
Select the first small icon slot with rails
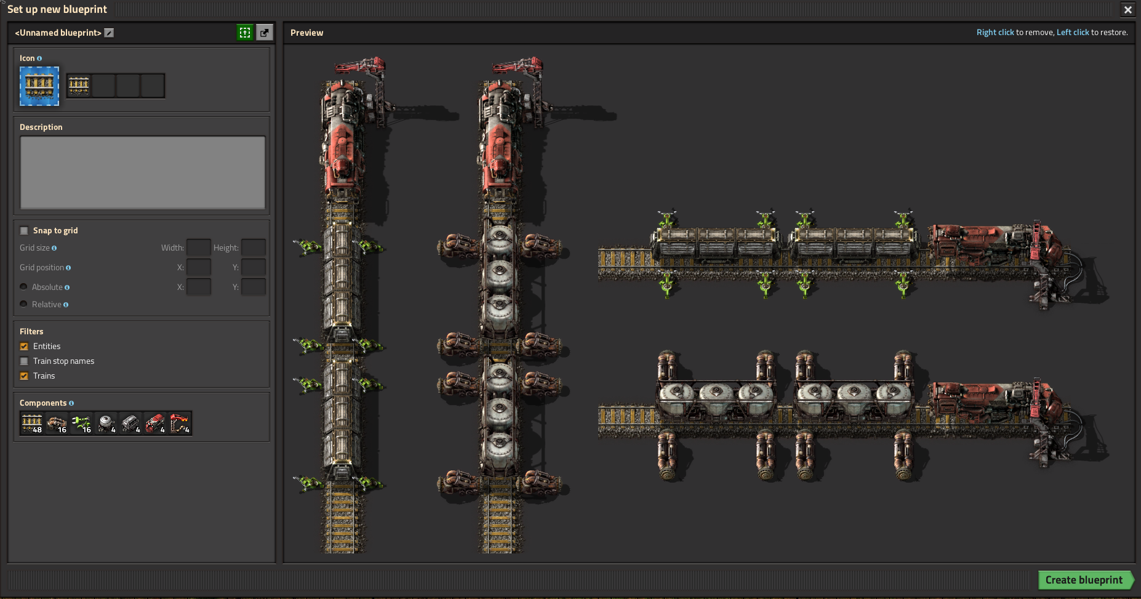click(x=79, y=86)
